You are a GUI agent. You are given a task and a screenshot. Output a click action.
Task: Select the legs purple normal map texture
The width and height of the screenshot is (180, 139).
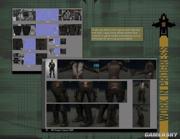coord(47,30)
